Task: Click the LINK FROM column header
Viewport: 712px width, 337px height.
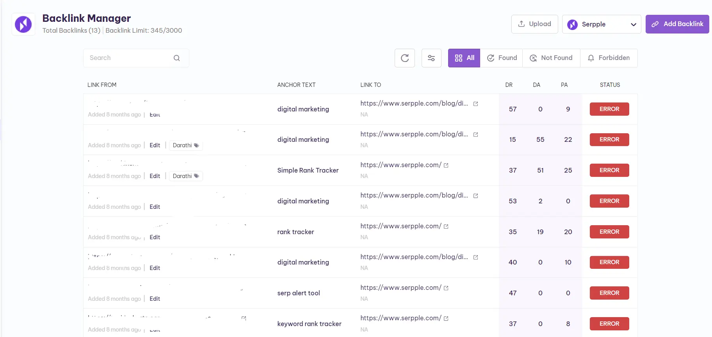Action: coord(102,85)
